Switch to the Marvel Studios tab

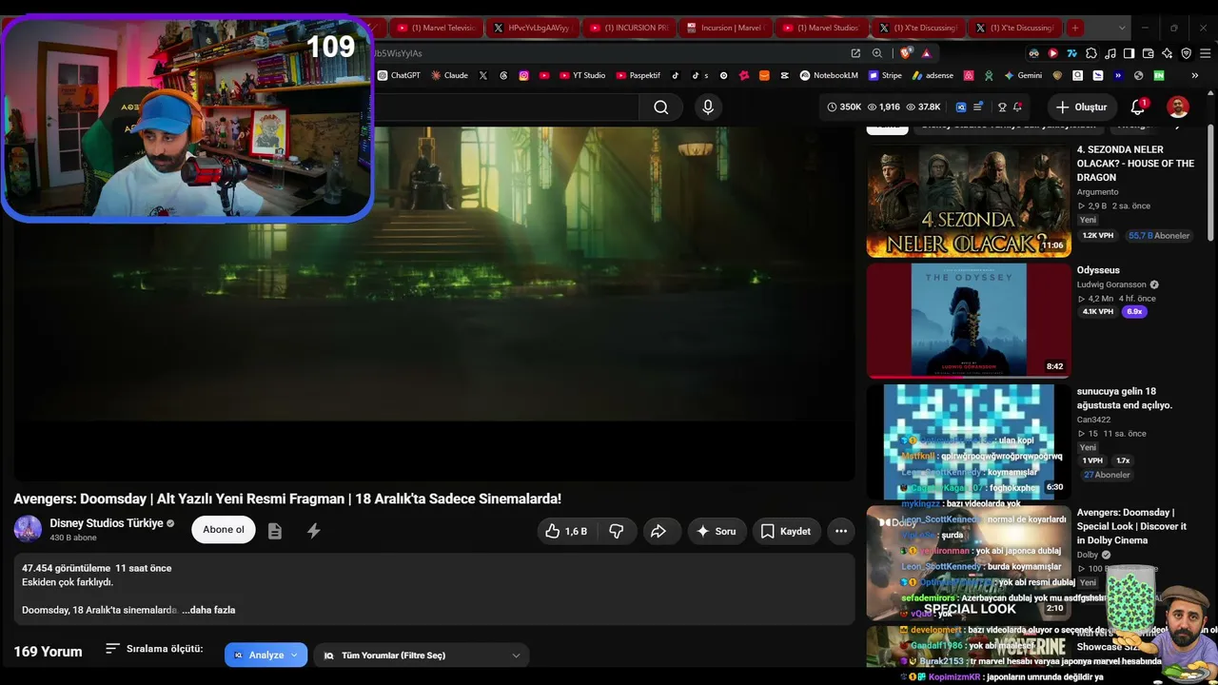tap(822, 28)
